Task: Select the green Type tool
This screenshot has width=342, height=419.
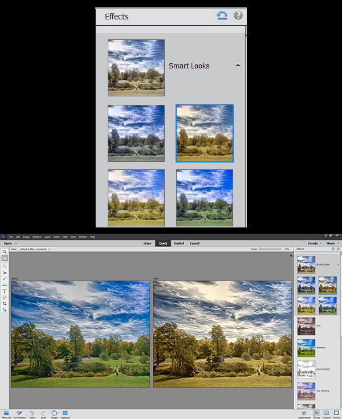Action: coord(5,291)
